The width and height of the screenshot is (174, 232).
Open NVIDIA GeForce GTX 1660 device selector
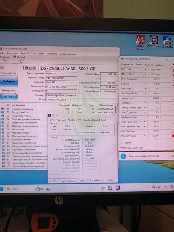pos(138,148)
